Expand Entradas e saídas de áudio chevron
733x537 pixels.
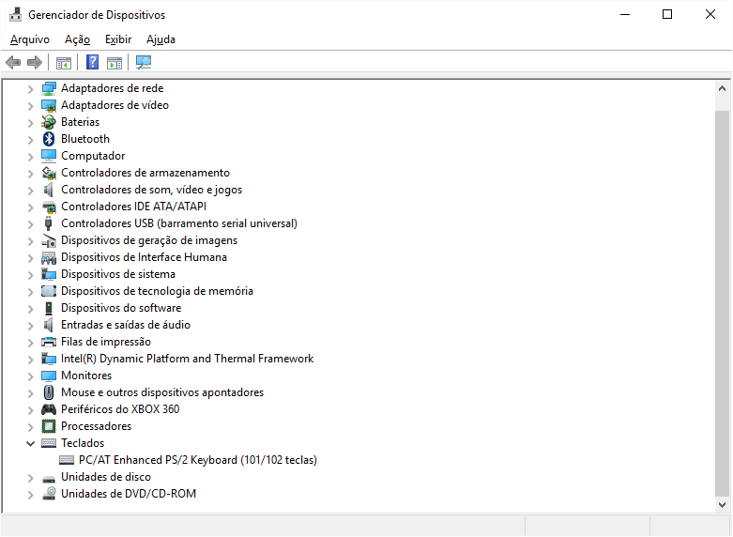point(30,326)
